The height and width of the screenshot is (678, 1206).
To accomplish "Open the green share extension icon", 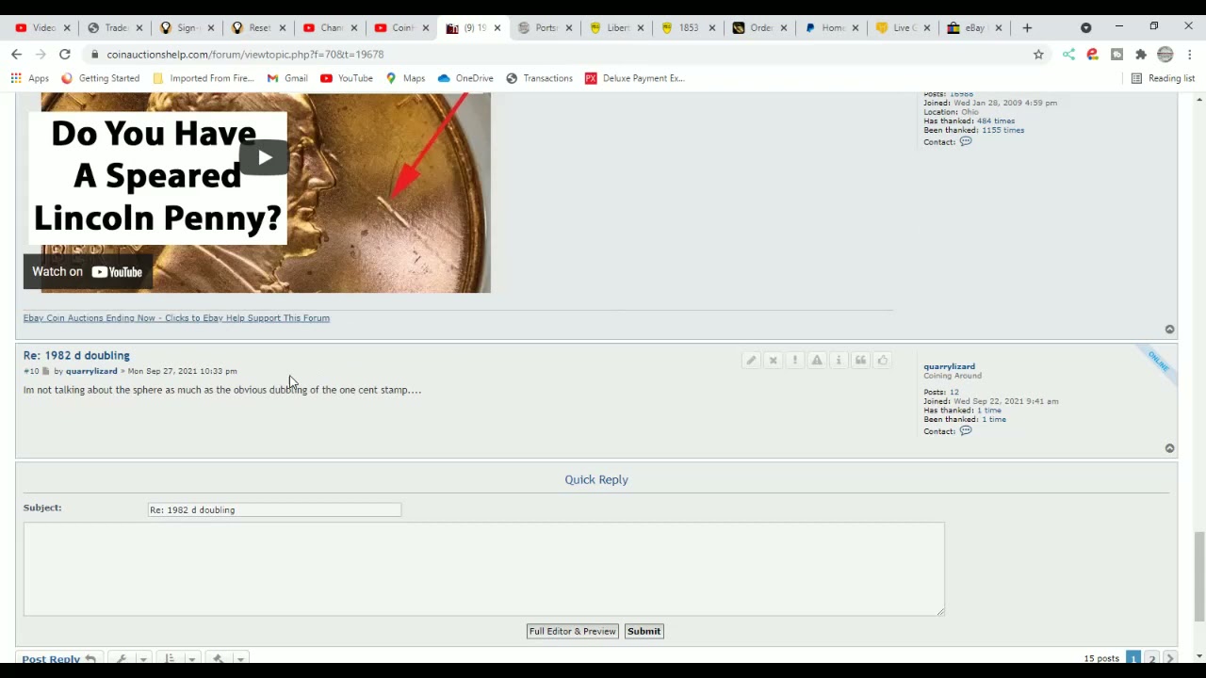I will [x=1068, y=55].
